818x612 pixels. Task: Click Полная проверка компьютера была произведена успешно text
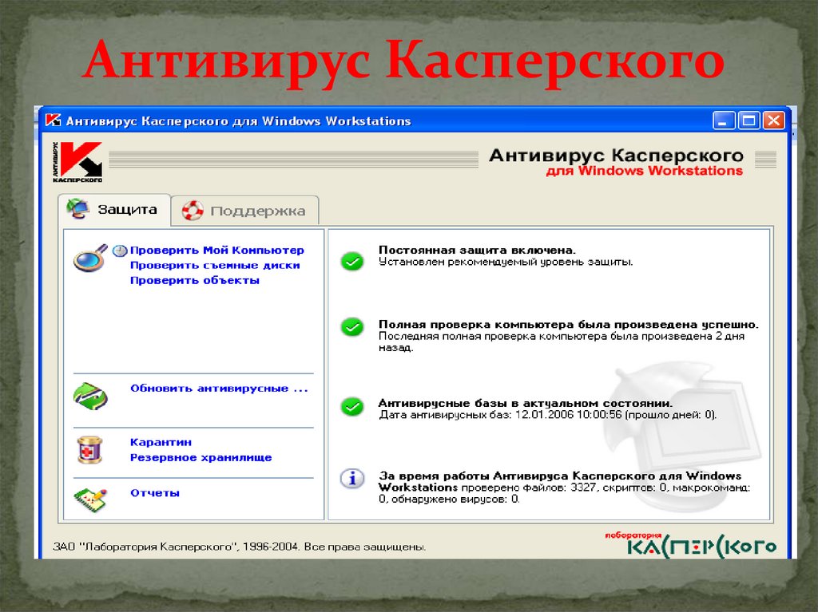(x=569, y=325)
